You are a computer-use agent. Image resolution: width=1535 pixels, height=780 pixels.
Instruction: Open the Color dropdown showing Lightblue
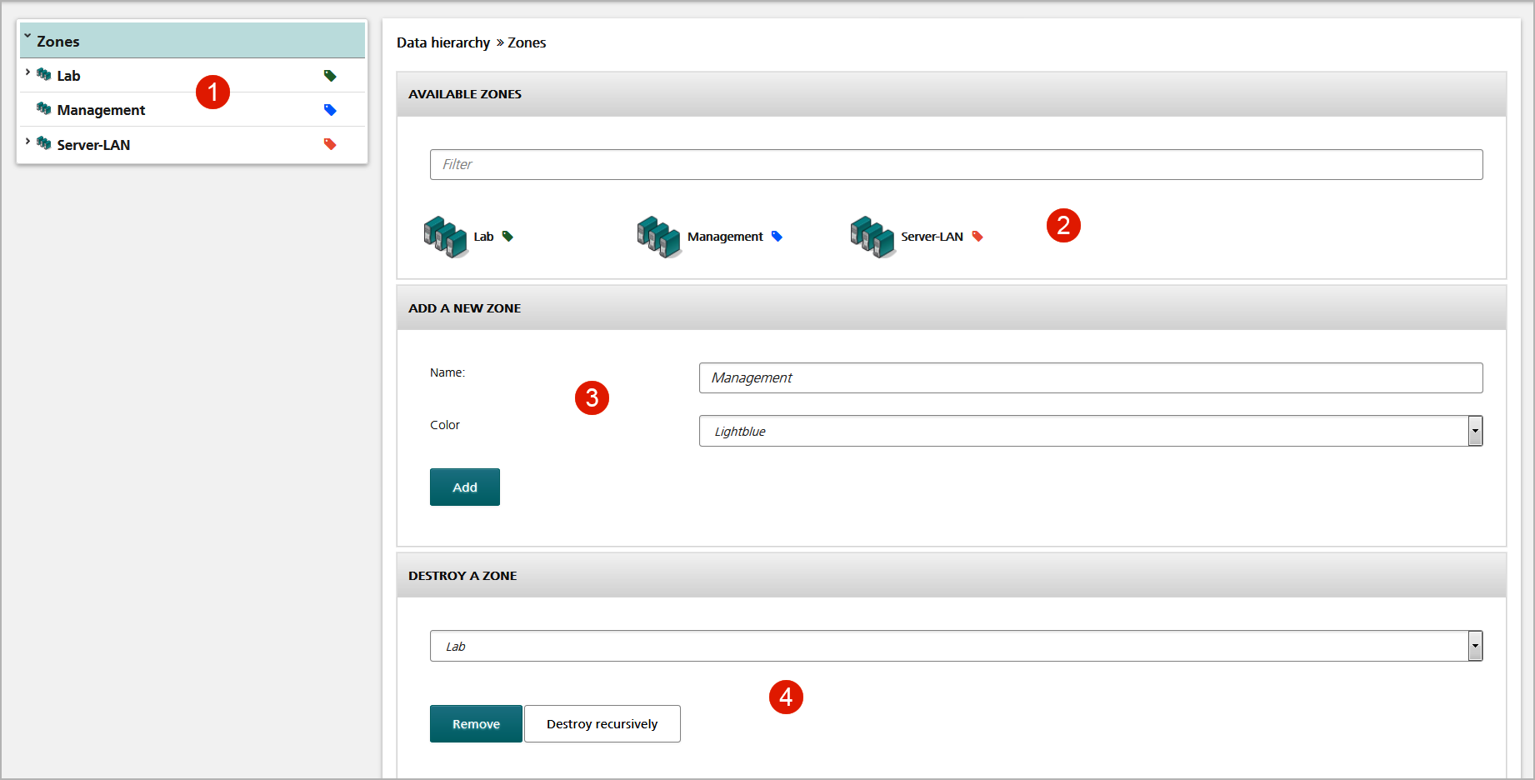point(1091,431)
